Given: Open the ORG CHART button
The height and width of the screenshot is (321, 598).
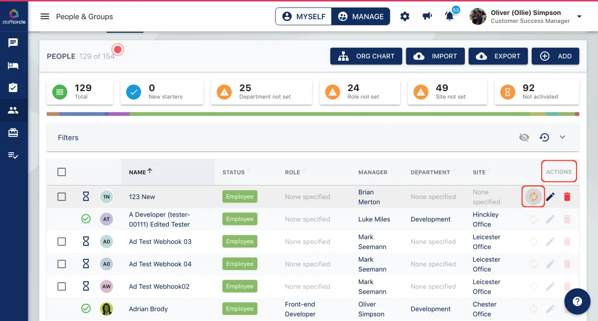Looking at the screenshot, I should (366, 56).
